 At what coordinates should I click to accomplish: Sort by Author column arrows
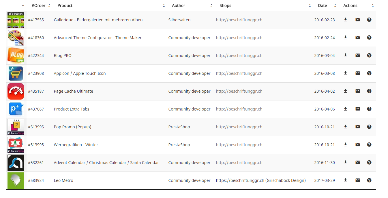tap(211, 6)
